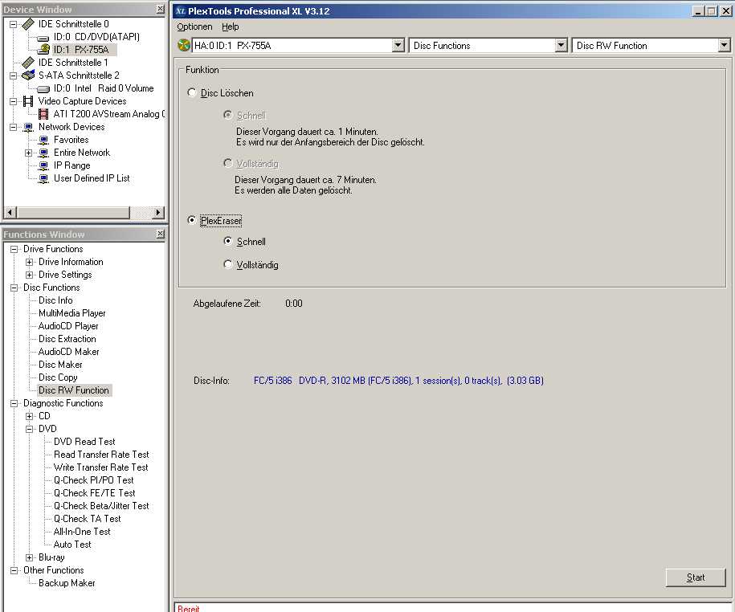Open AudioCD Player function
The height and width of the screenshot is (612, 735).
(x=68, y=326)
